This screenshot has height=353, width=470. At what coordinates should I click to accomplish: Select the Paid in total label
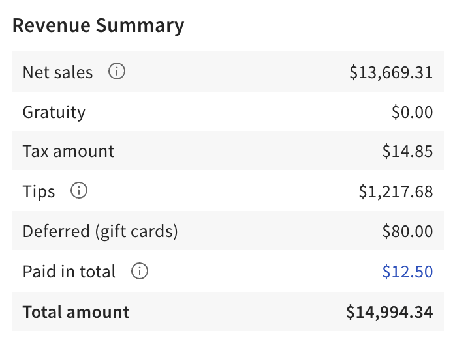(x=69, y=272)
